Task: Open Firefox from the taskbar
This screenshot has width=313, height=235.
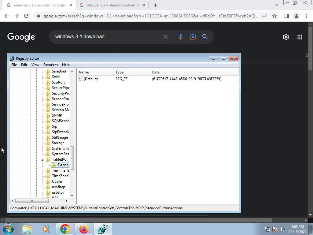Action: pos(84,229)
